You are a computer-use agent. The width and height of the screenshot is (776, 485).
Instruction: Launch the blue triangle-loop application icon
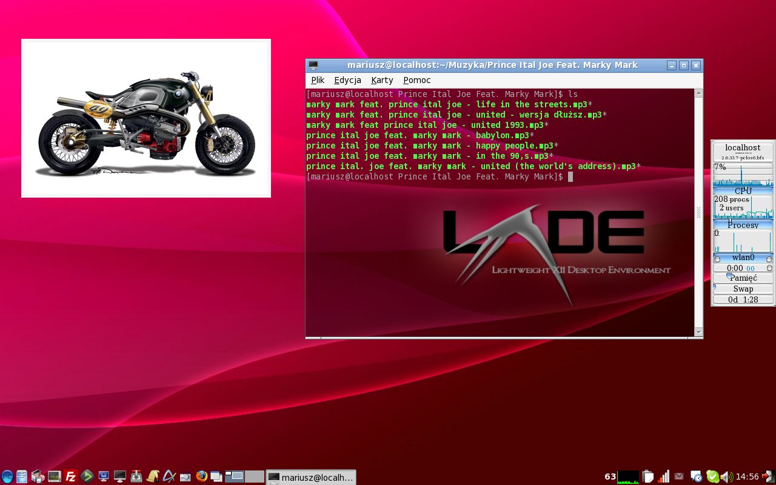[169, 477]
